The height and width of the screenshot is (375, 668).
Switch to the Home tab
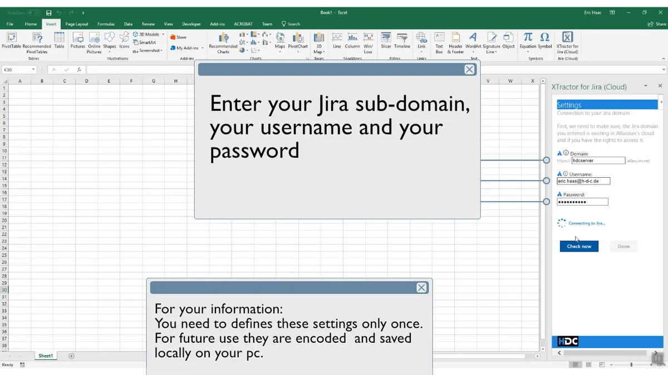tap(31, 24)
